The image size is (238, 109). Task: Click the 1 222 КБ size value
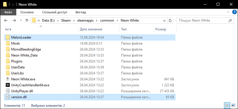[x=168, y=85]
